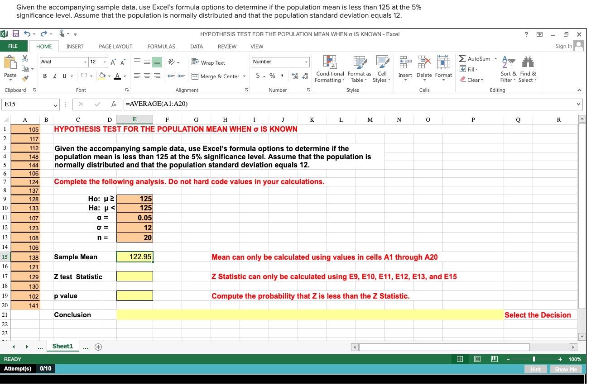Select Normal view in status bar

pos(460,359)
